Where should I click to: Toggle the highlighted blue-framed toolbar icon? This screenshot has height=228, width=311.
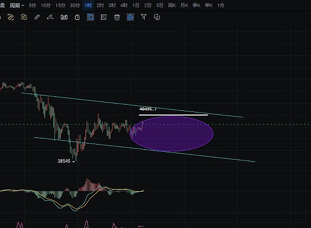pyautogui.click(x=90, y=17)
